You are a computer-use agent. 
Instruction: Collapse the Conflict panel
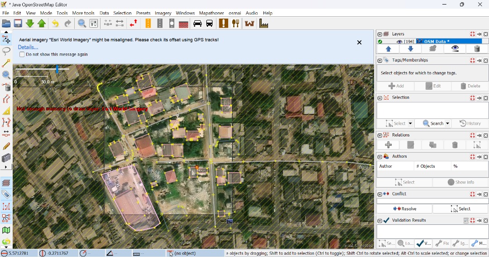tap(380, 194)
